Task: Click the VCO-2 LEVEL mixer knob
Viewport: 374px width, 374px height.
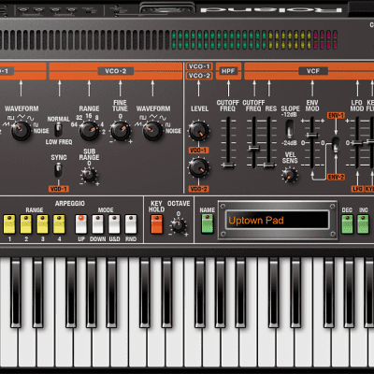Action: coord(199,167)
